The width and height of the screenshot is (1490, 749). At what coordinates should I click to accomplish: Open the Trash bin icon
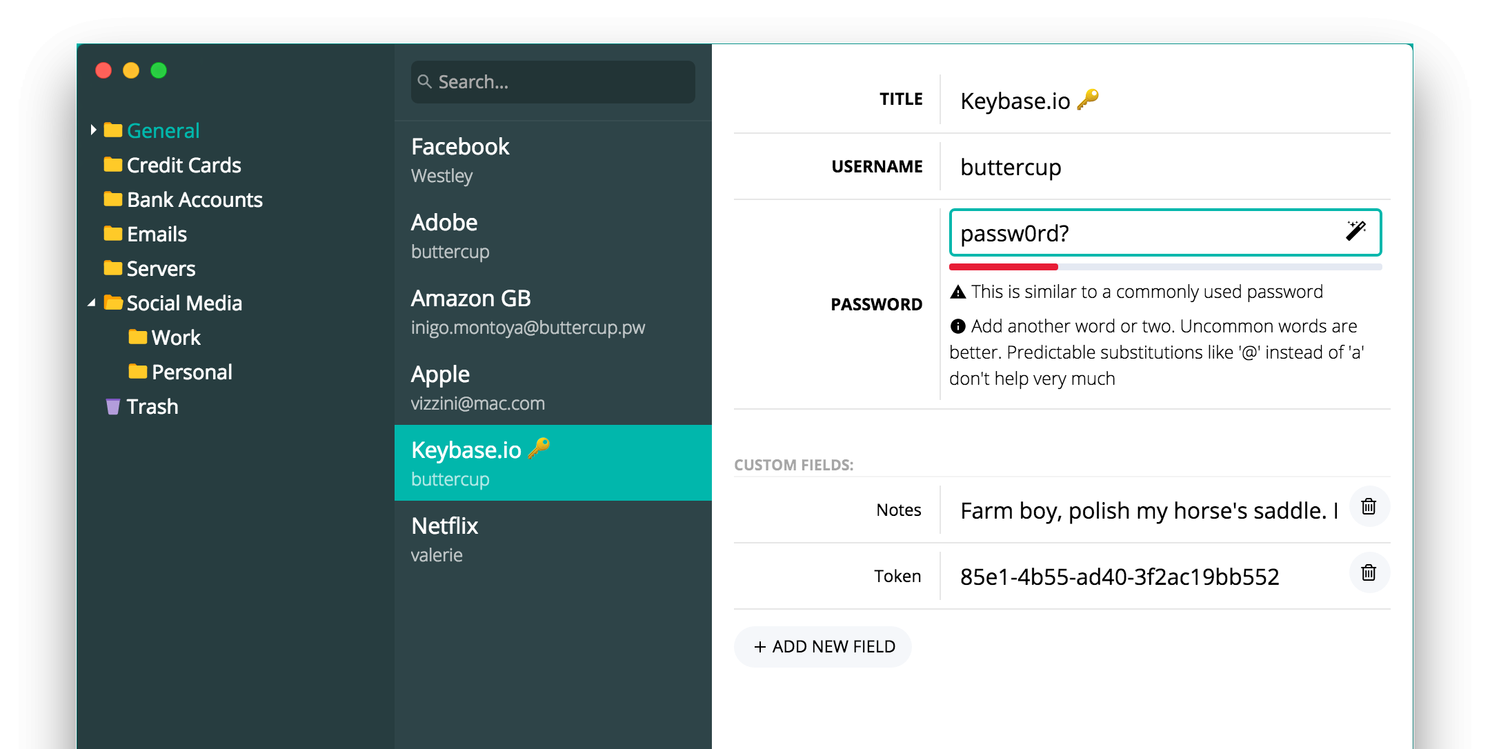pyautogui.click(x=112, y=406)
